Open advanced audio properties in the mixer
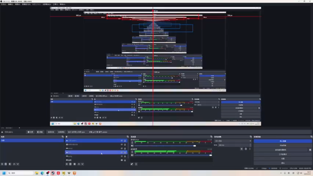This screenshot has height=176, width=313. tap(132, 164)
